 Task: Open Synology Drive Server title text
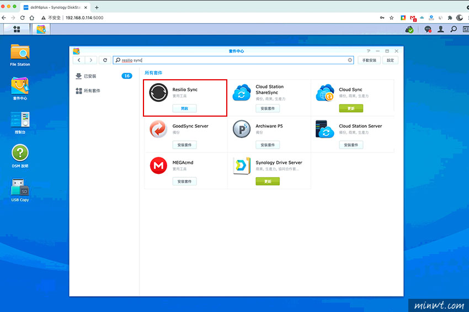click(279, 162)
